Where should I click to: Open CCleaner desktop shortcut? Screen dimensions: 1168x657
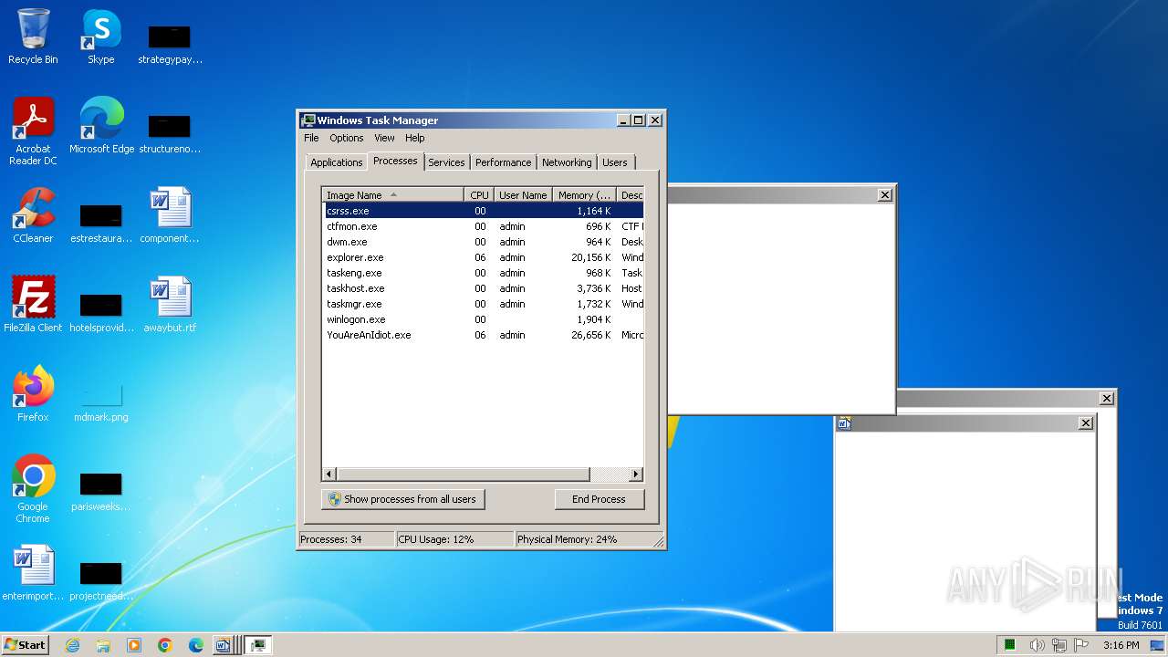point(33,215)
